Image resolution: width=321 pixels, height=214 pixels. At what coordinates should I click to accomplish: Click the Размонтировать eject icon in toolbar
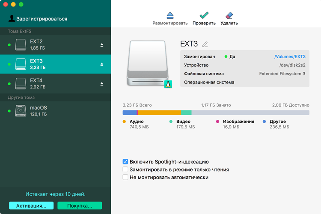pos(170,15)
